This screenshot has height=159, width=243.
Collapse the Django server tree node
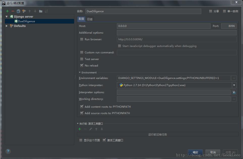pyautogui.click(x=7, y=17)
